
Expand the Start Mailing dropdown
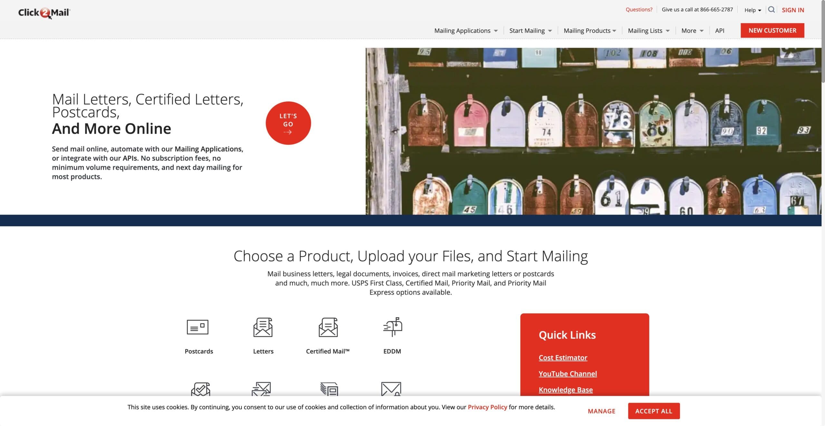(x=530, y=31)
